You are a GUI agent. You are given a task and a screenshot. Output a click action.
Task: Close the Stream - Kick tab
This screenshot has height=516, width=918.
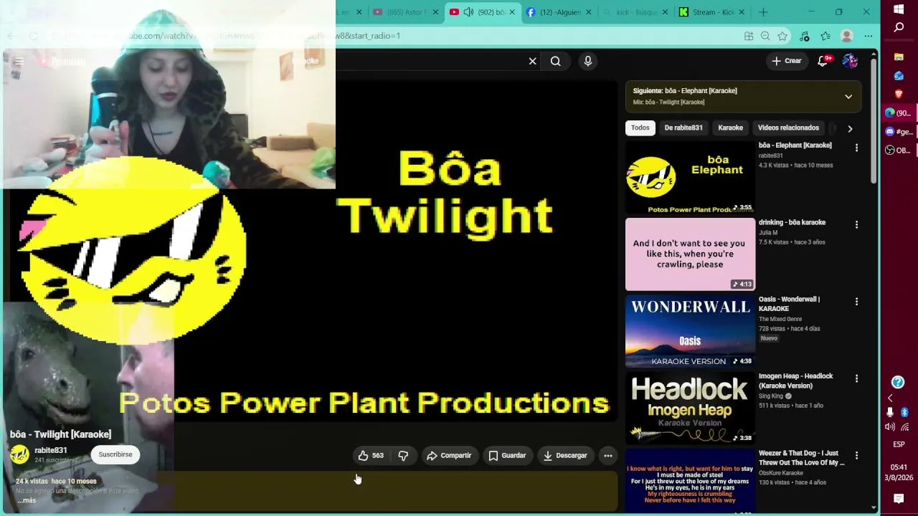[742, 12]
